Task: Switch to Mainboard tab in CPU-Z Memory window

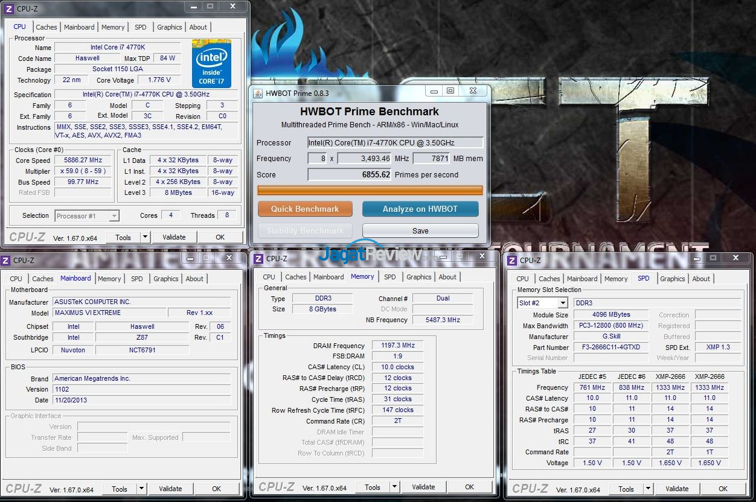Action: 328,277
